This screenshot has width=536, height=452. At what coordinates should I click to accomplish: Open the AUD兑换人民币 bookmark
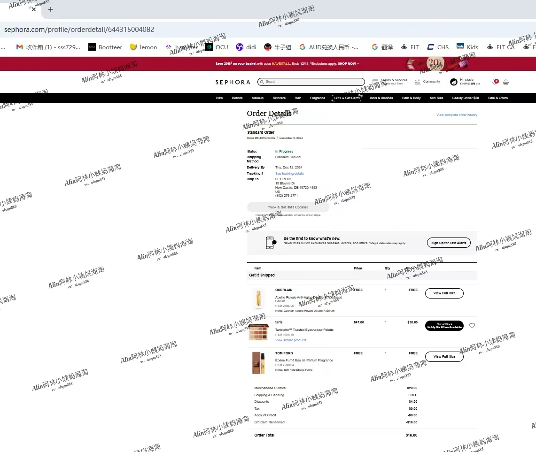click(329, 47)
